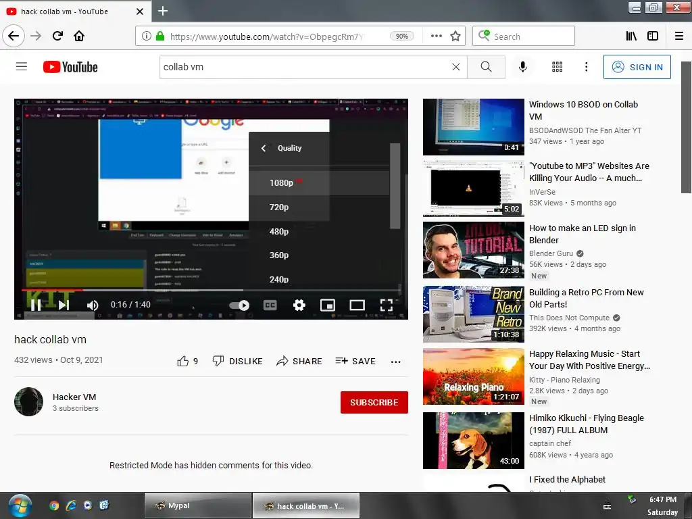This screenshot has height=519, width=692.
Task: Open a new browser tab
Action: pyautogui.click(x=163, y=11)
